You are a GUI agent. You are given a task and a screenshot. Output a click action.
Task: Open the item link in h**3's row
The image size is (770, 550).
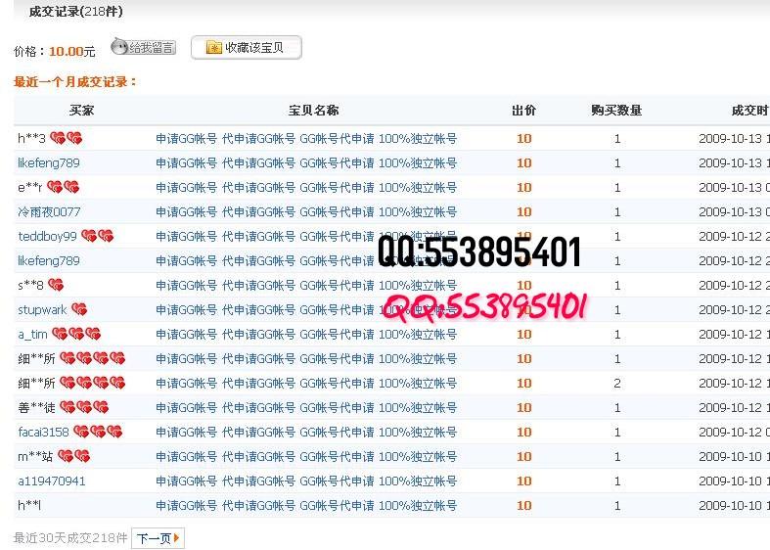click(x=306, y=139)
